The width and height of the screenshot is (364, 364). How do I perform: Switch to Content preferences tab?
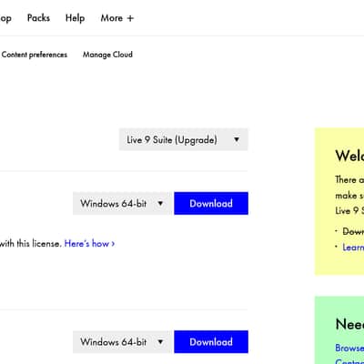35,55
